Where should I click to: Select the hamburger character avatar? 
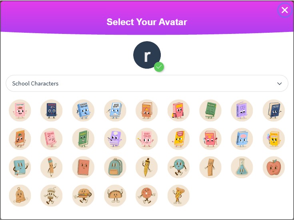(x=83, y=196)
